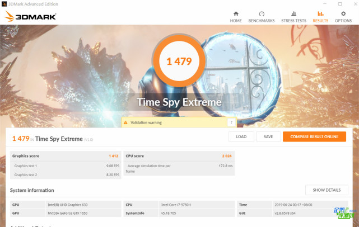Viewport: 359px width, 227px height.
Task: Click Graphics test 2 row label
Action: tap(26, 174)
